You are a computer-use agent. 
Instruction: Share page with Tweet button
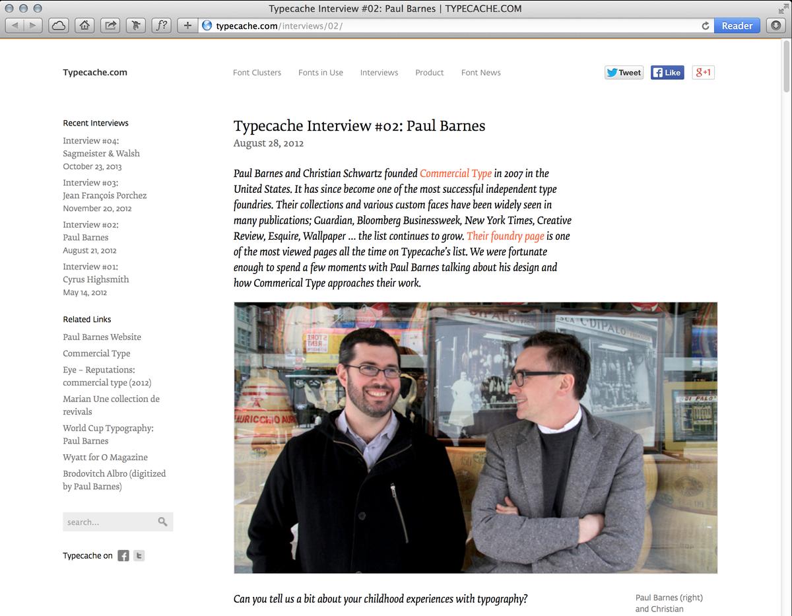click(x=624, y=73)
